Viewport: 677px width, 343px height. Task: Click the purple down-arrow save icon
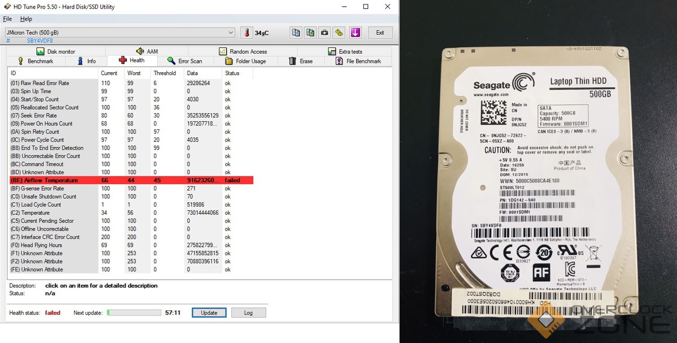point(355,32)
